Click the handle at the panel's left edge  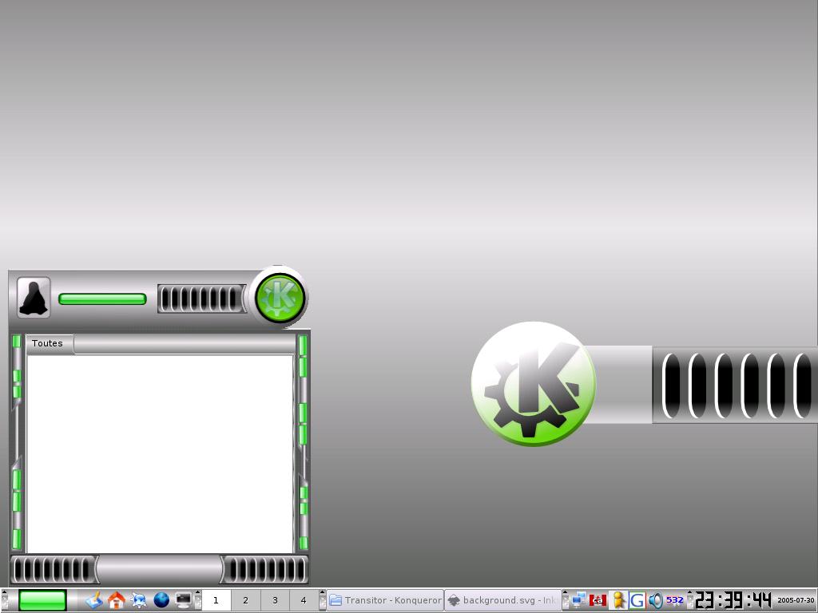pyautogui.click(x=5, y=600)
